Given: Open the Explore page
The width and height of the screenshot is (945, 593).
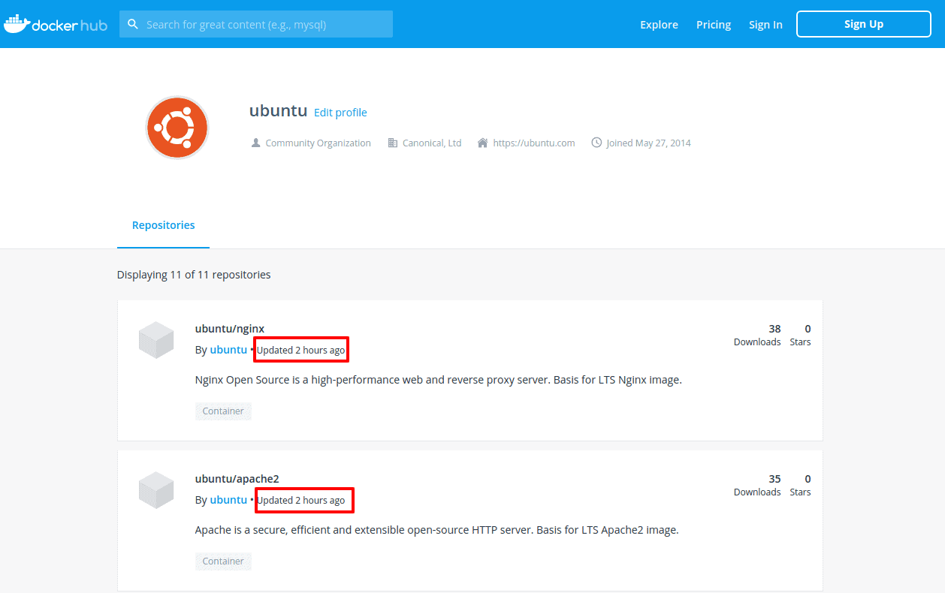Looking at the screenshot, I should (659, 25).
